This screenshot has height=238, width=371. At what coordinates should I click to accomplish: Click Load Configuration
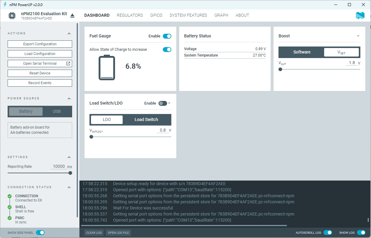pyautogui.click(x=40, y=54)
